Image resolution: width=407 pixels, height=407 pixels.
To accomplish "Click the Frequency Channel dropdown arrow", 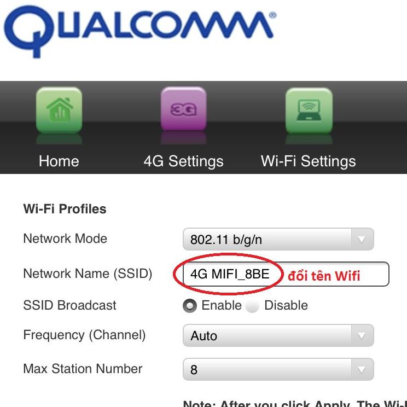I will point(362,335).
